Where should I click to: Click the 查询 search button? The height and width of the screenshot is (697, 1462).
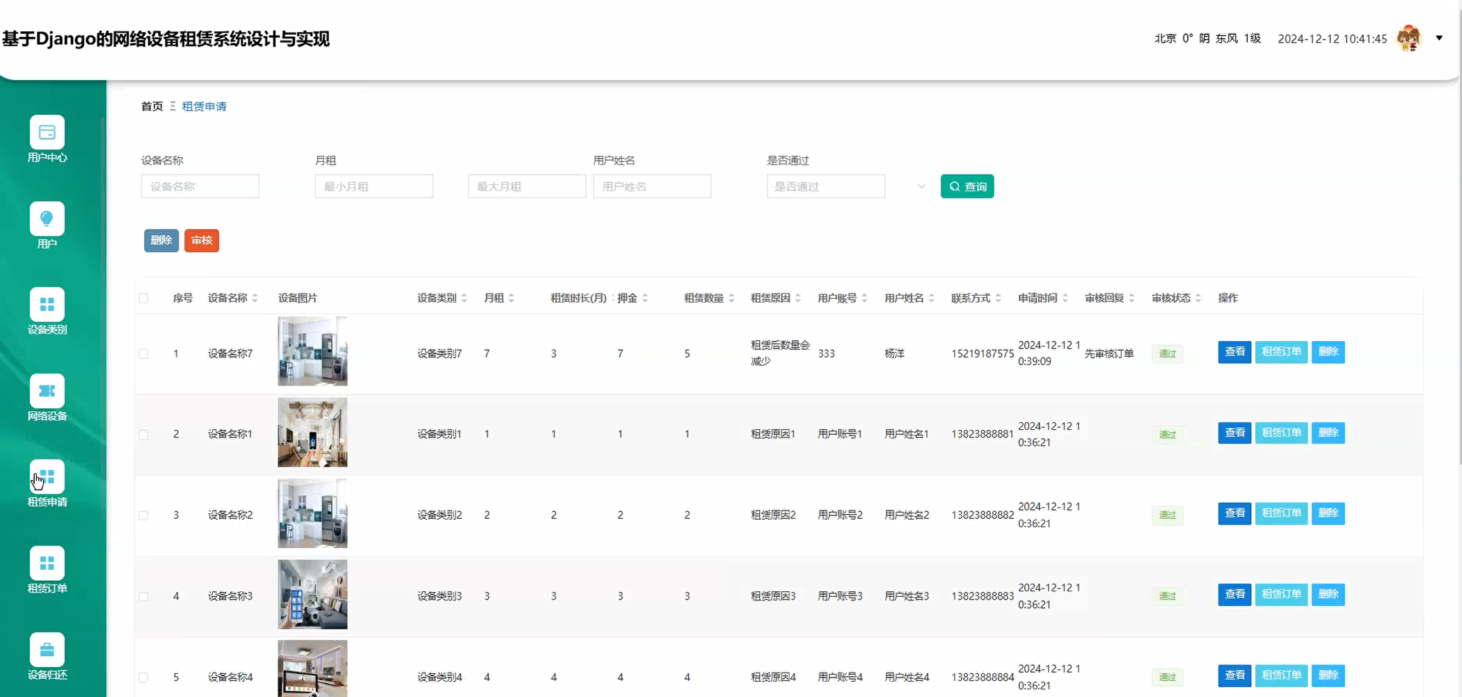tap(967, 186)
